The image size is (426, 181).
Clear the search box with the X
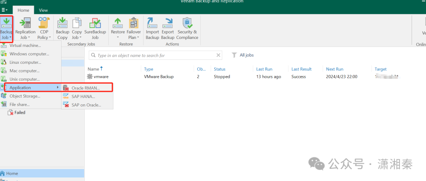pyautogui.click(x=218, y=55)
